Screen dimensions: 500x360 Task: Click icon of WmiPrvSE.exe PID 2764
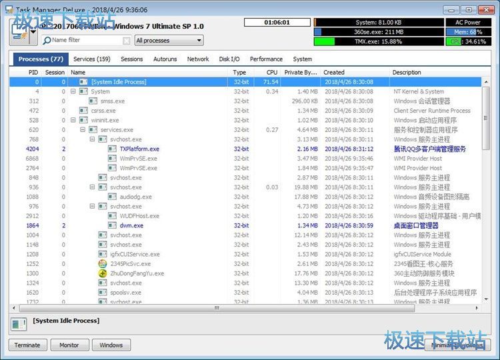pos(112,168)
